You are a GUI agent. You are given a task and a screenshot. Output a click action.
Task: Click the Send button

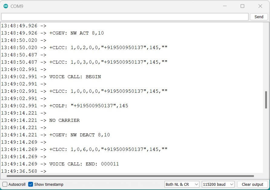click(258, 17)
